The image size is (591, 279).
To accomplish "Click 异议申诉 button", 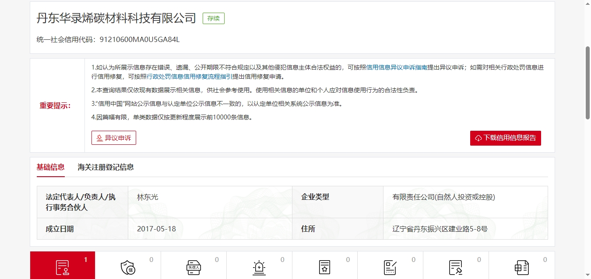I will (114, 138).
